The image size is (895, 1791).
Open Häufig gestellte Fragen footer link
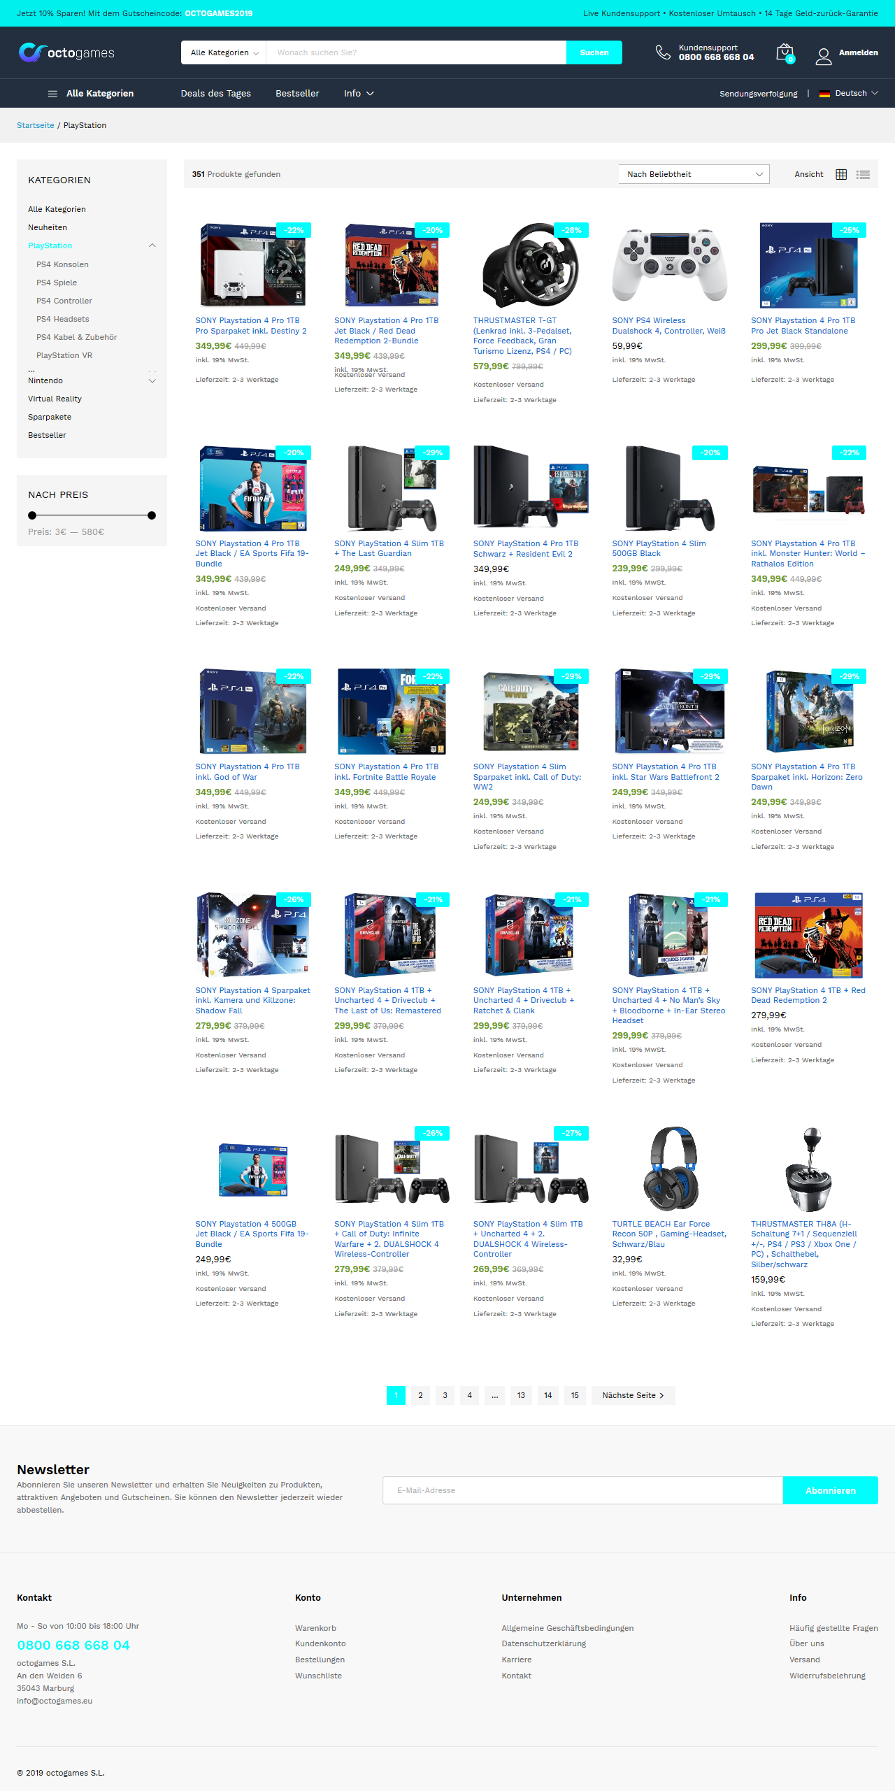(x=833, y=1628)
